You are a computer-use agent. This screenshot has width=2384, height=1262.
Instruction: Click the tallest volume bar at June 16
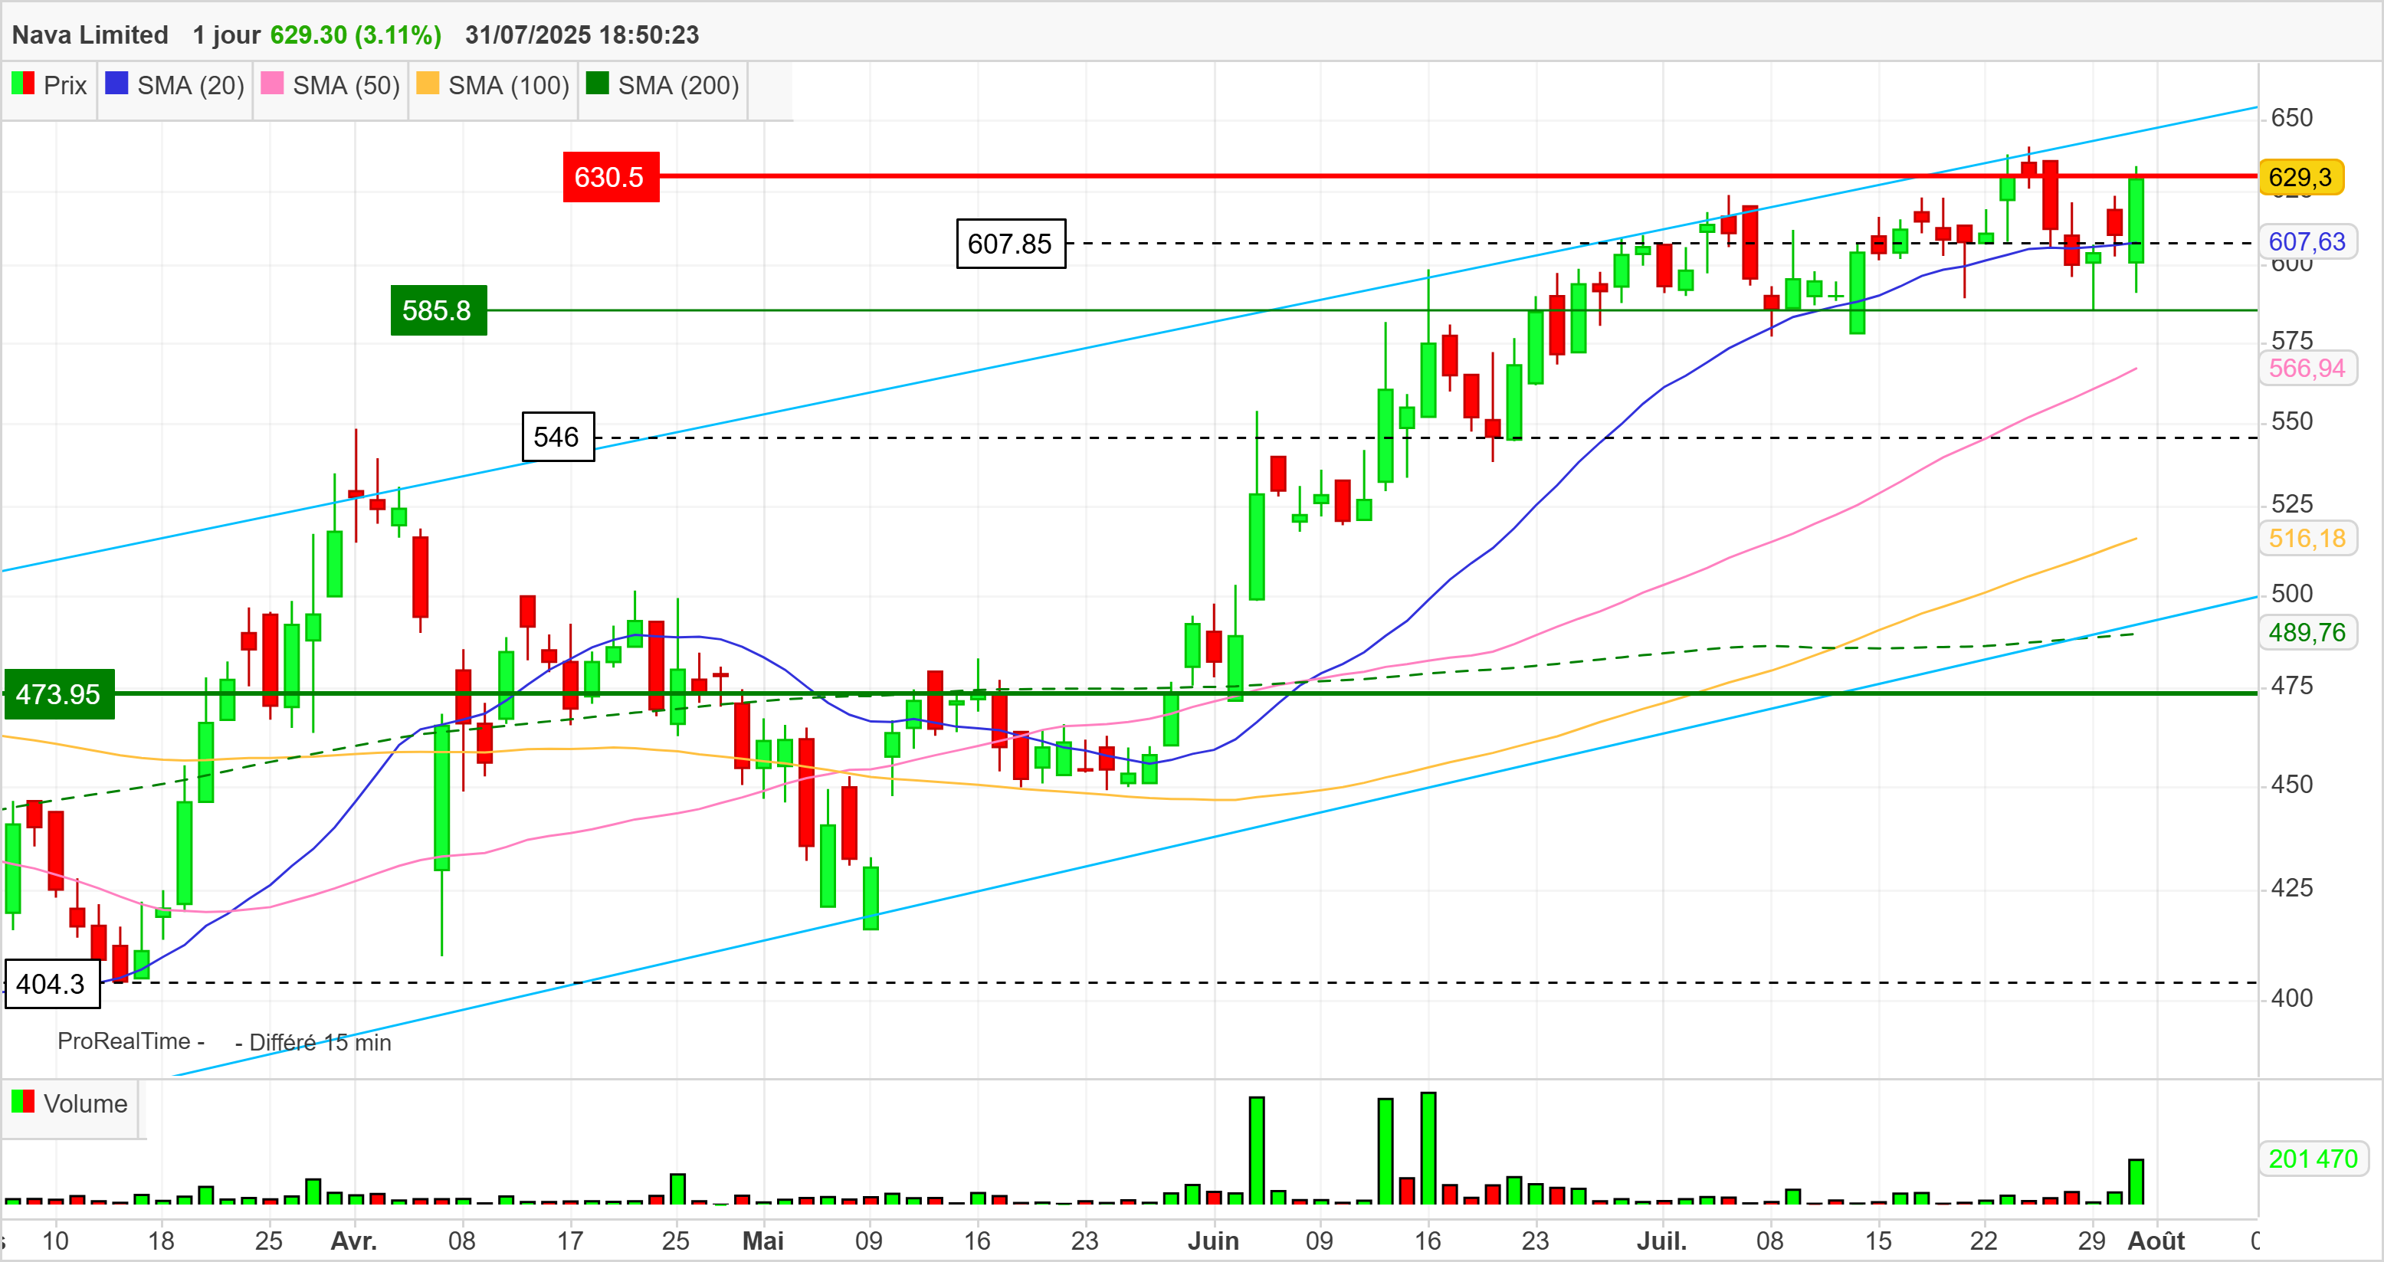point(1428,1147)
